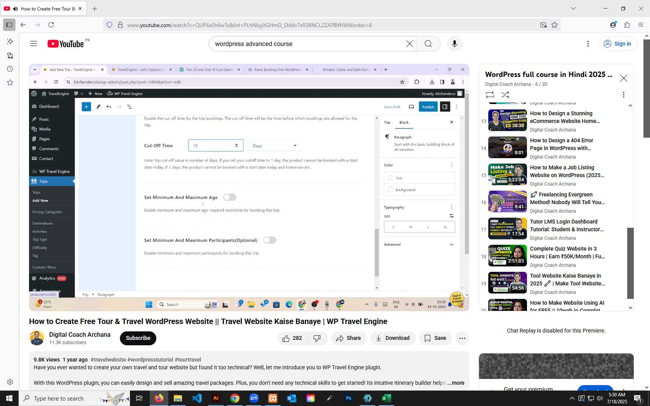Open the Windows Start menu
Screen dimensions: 650x406
pos(9,398)
